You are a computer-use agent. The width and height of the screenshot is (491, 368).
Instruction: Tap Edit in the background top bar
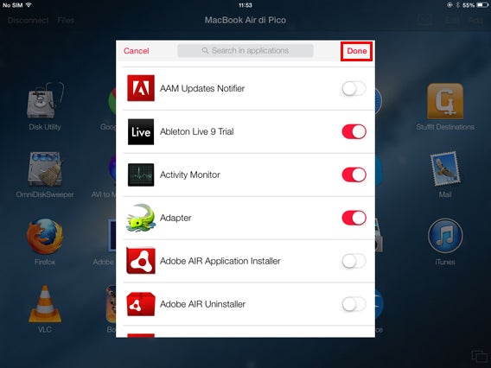tap(452, 21)
